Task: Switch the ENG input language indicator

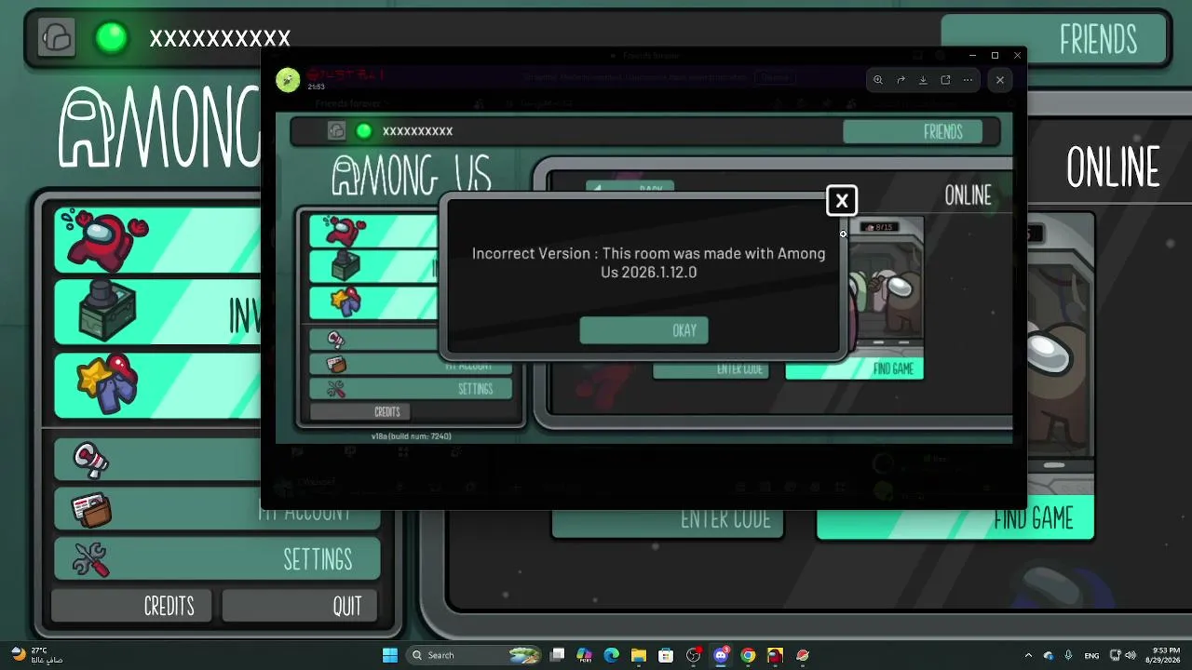Action: pos(1092,655)
